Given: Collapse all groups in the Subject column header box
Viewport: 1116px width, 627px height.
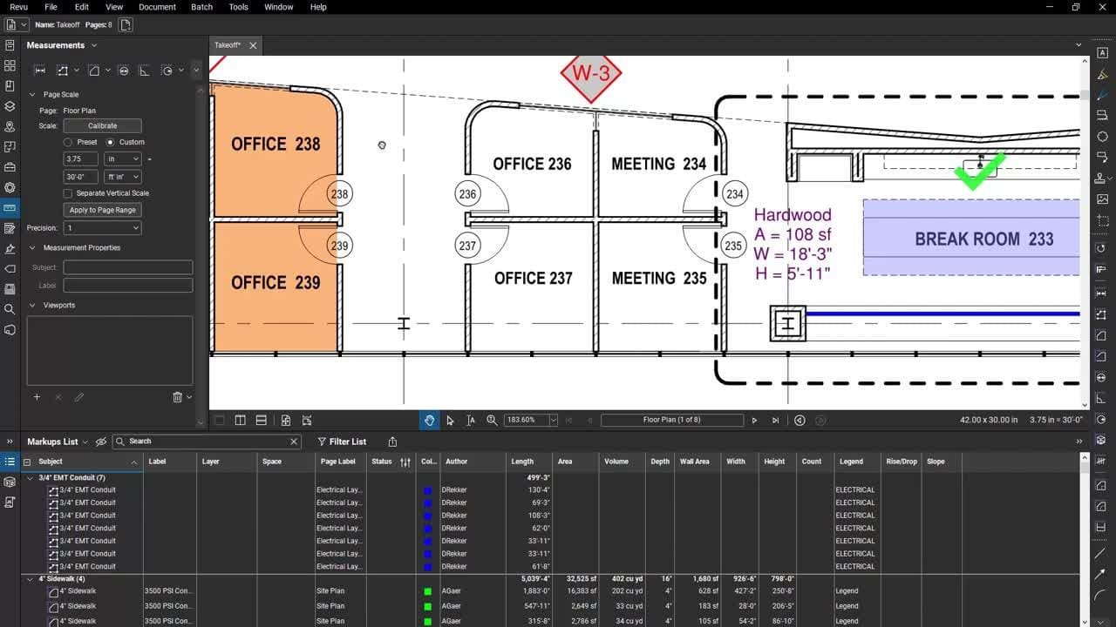Looking at the screenshot, I should pyautogui.click(x=27, y=462).
